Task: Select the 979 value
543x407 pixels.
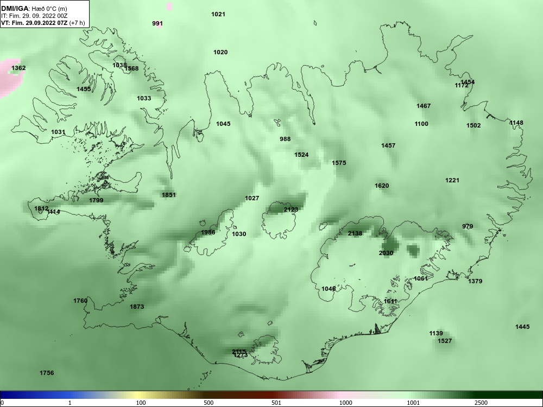Action: coord(468,227)
